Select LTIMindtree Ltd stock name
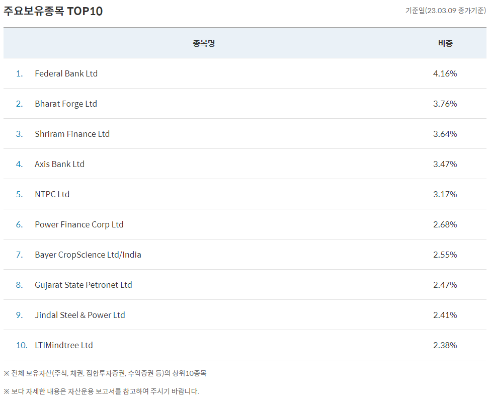This screenshot has width=488, height=399. 64,345
